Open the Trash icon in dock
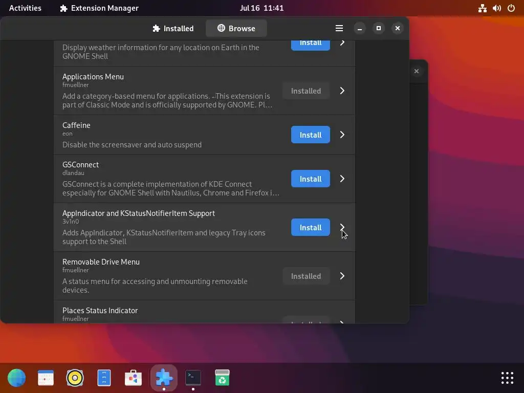 pyautogui.click(x=222, y=378)
